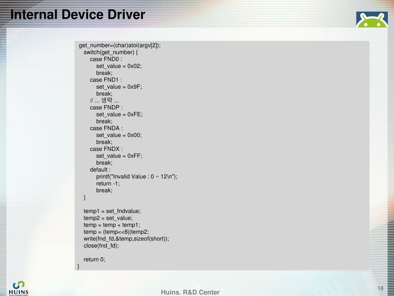Click the slide page number 18 at bottom right
This screenshot has width=394, height=296.
(x=381, y=288)
